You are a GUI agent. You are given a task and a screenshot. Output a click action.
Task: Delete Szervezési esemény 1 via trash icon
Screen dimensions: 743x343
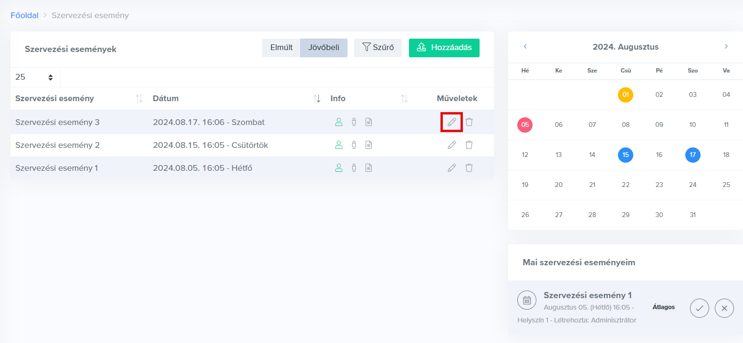[x=469, y=168]
